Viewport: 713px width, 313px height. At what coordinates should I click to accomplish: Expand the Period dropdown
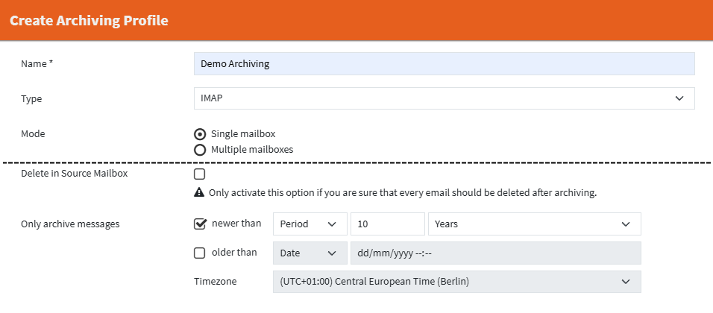coord(310,224)
